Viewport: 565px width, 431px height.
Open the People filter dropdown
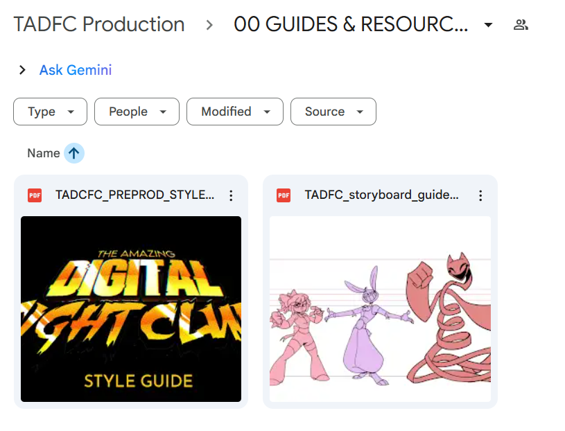click(137, 112)
